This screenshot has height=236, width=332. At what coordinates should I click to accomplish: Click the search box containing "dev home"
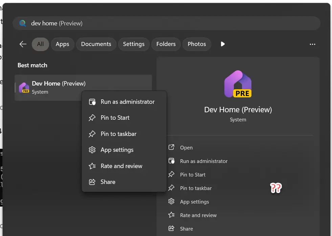[167, 23]
